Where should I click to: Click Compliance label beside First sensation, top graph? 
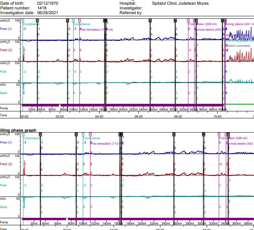point(82,24)
